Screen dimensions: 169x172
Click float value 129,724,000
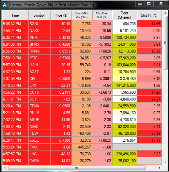point(125,38)
